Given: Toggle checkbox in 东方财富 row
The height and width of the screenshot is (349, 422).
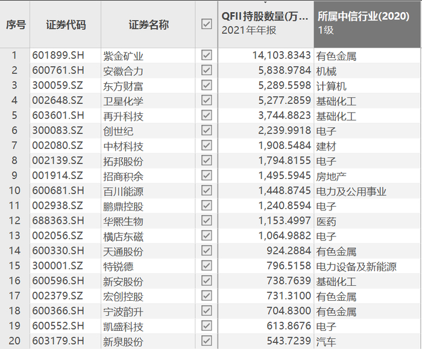Looking at the screenshot, I should (206, 86).
